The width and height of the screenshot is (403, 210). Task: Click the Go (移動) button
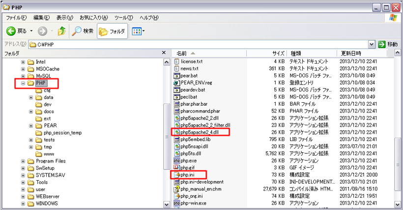click(388, 45)
